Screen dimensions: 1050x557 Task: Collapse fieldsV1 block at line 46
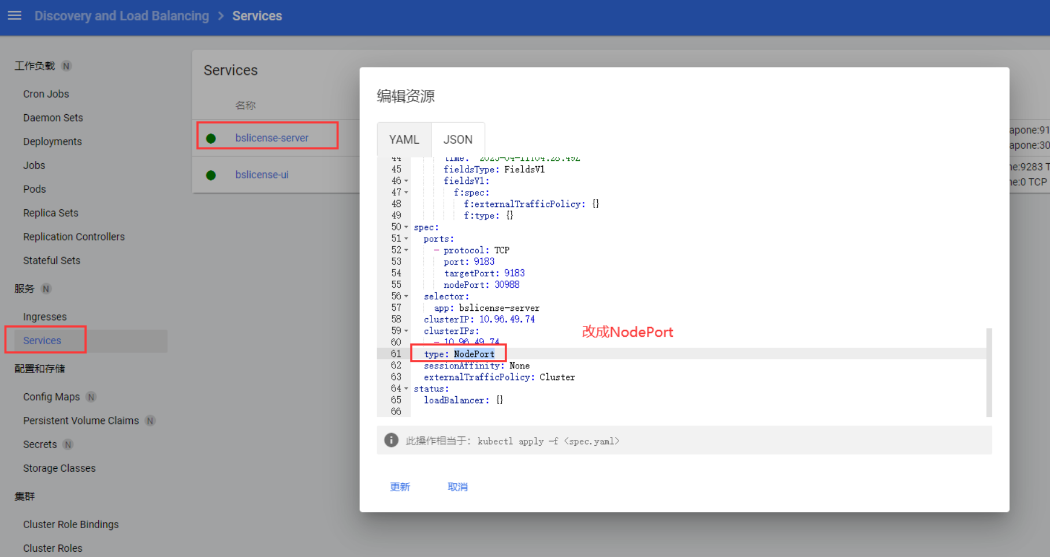click(x=406, y=181)
